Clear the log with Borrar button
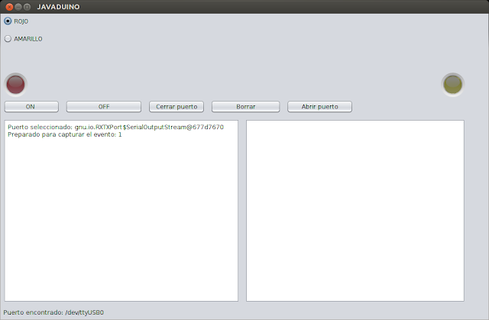This screenshot has height=320, width=489. [246, 107]
